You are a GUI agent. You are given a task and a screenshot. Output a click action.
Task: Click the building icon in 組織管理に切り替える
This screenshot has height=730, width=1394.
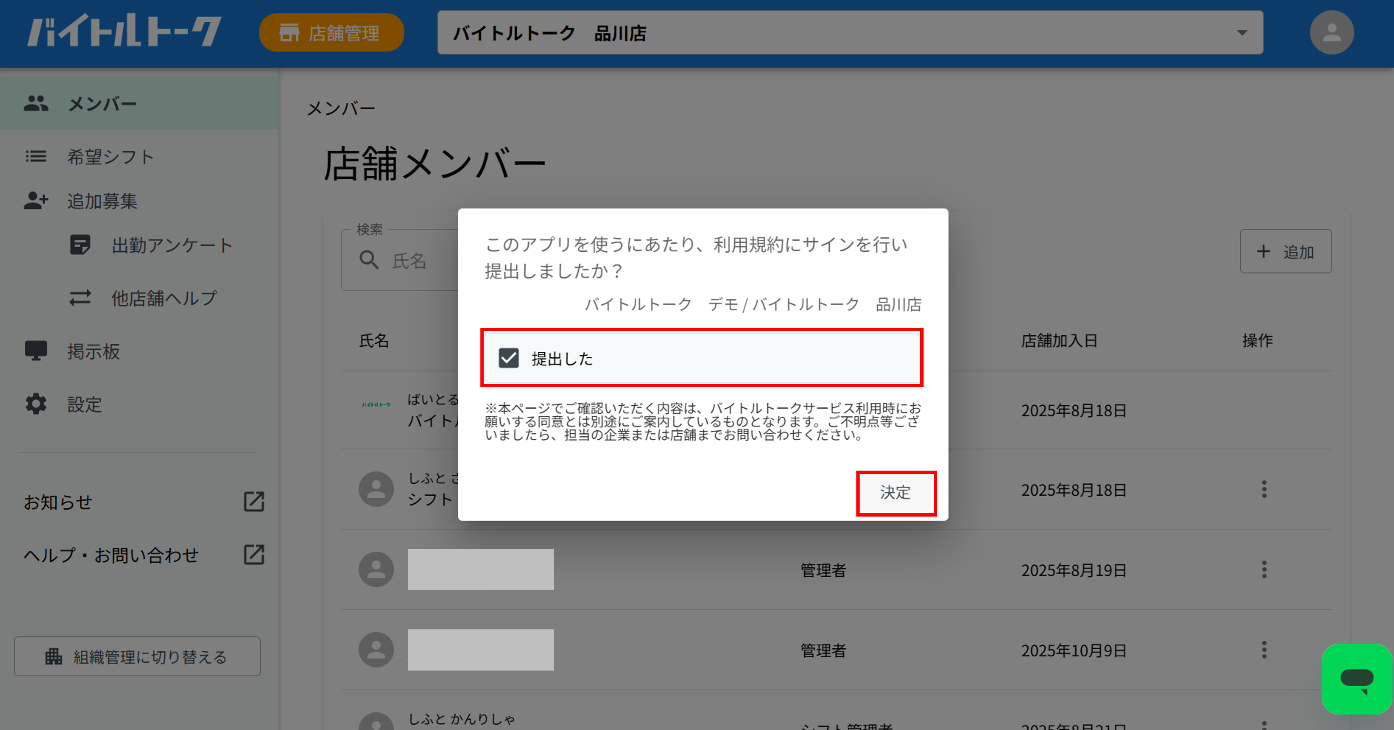(53, 656)
